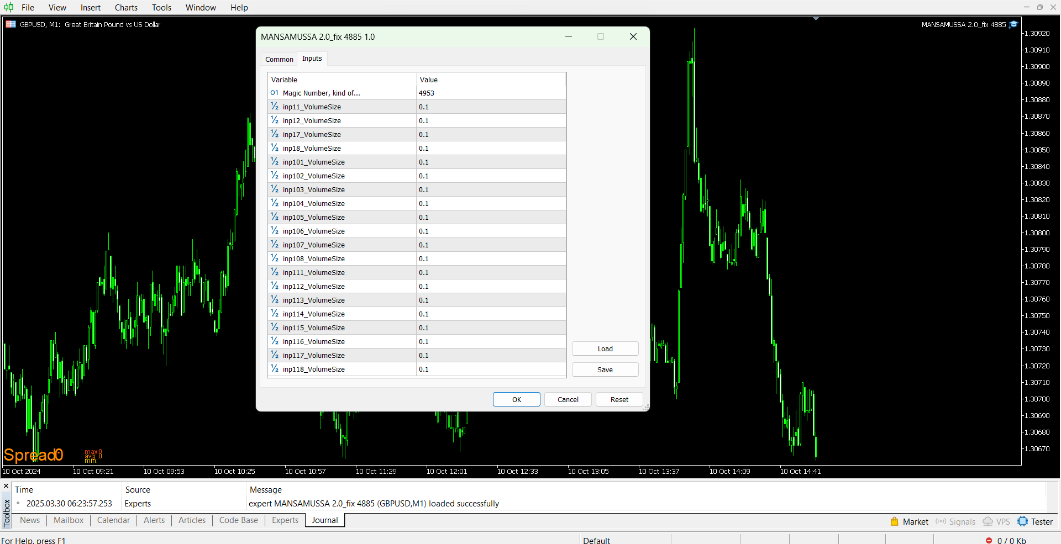Reset the inputs to defaults
This screenshot has height=544, width=1061.
click(x=619, y=399)
